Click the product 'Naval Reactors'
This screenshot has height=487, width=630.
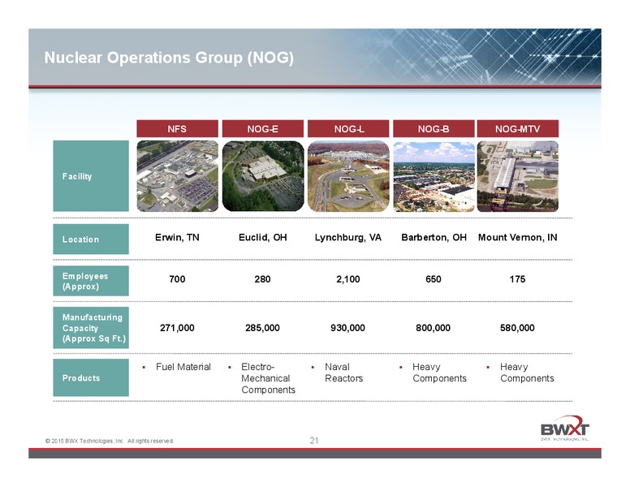coord(343,373)
